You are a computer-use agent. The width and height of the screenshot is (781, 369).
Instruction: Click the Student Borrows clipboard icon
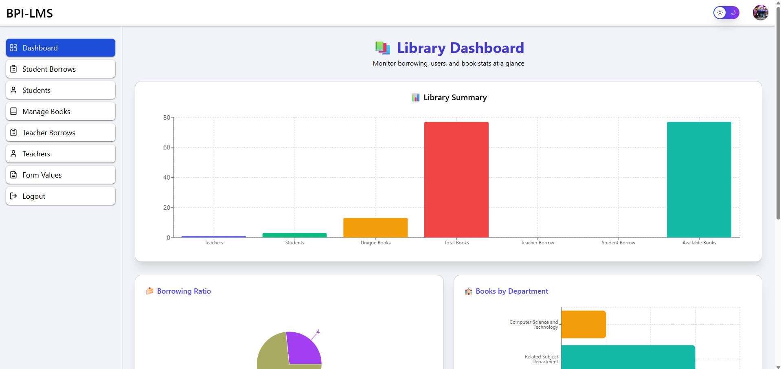click(13, 69)
